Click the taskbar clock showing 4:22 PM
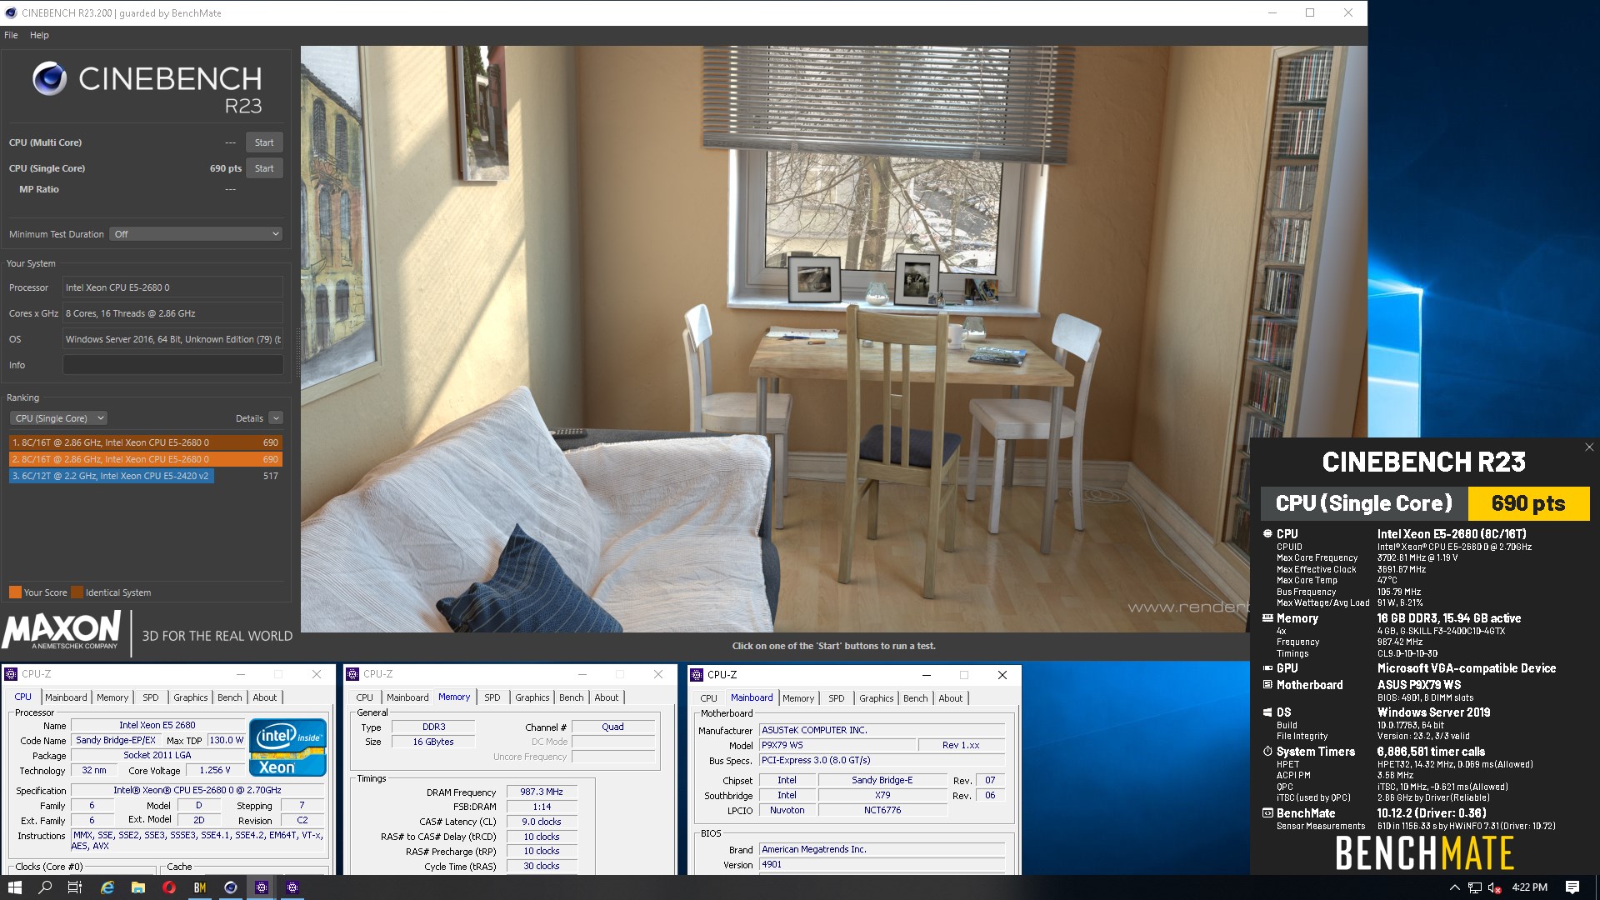1600x900 pixels. [1529, 887]
